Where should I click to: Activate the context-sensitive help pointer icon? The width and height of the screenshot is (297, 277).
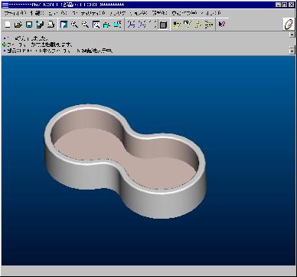coord(222,25)
